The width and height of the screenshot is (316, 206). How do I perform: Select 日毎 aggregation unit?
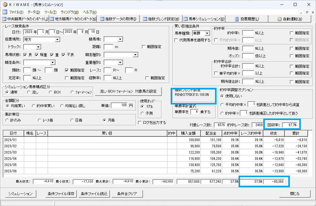pos(72,120)
